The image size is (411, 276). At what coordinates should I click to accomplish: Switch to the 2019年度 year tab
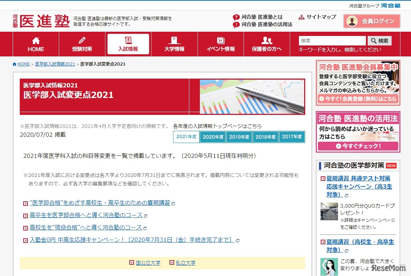tap(239, 137)
